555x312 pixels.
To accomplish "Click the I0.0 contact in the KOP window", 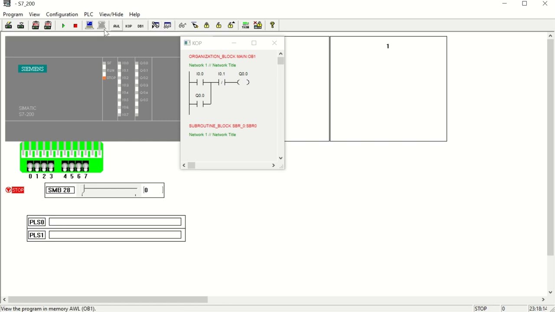I will click(x=200, y=82).
